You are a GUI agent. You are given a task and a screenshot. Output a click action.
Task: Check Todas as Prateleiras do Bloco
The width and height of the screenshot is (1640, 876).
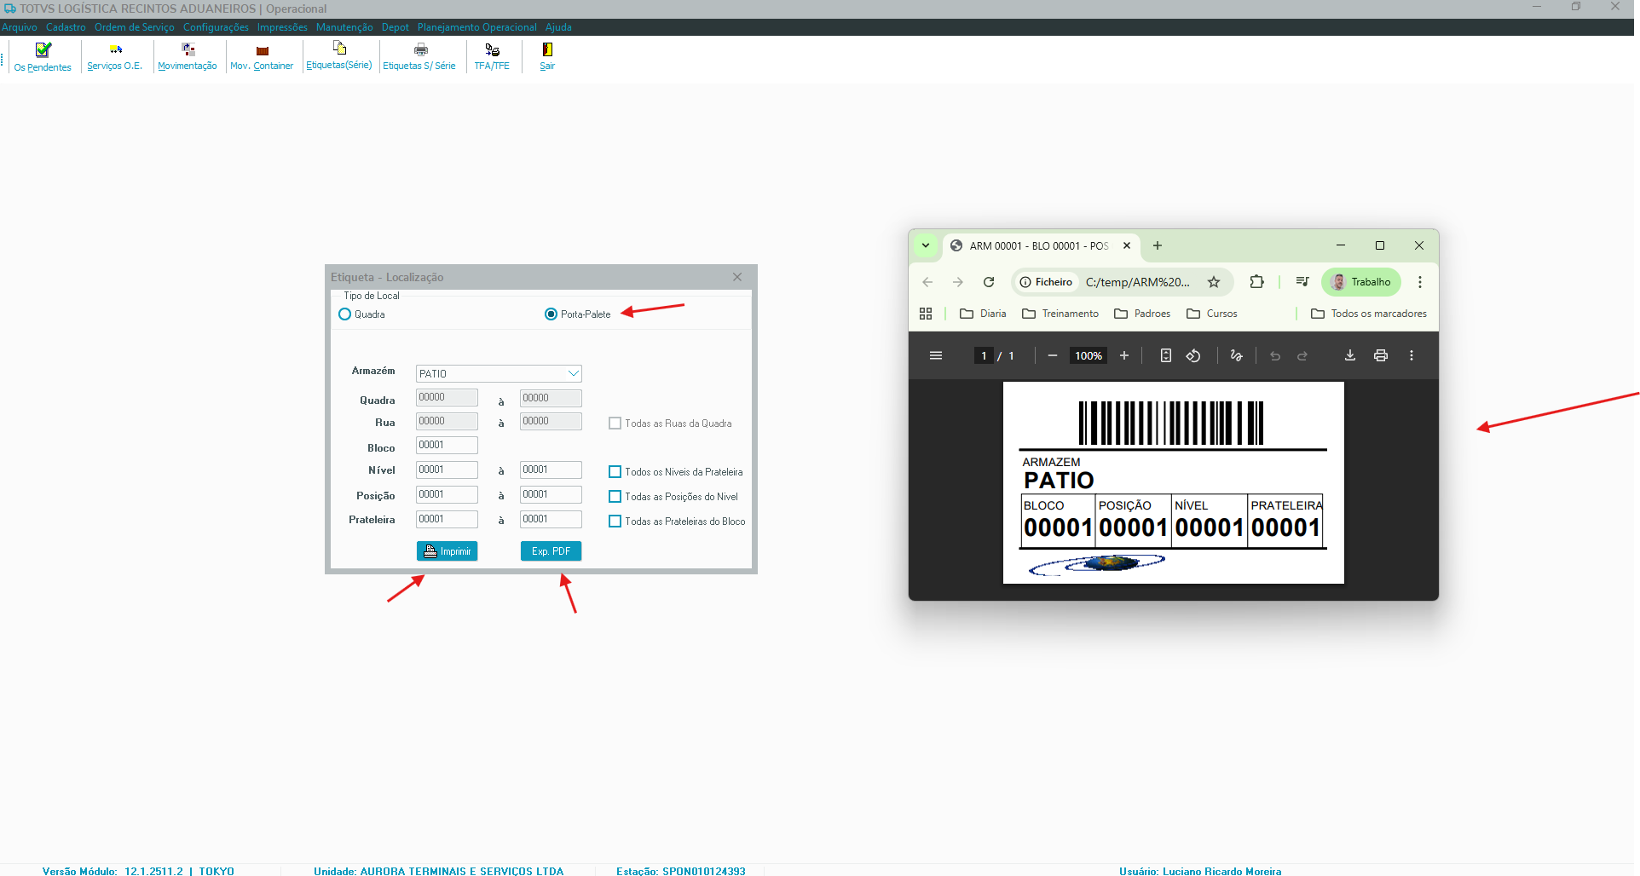click(615, 522)
